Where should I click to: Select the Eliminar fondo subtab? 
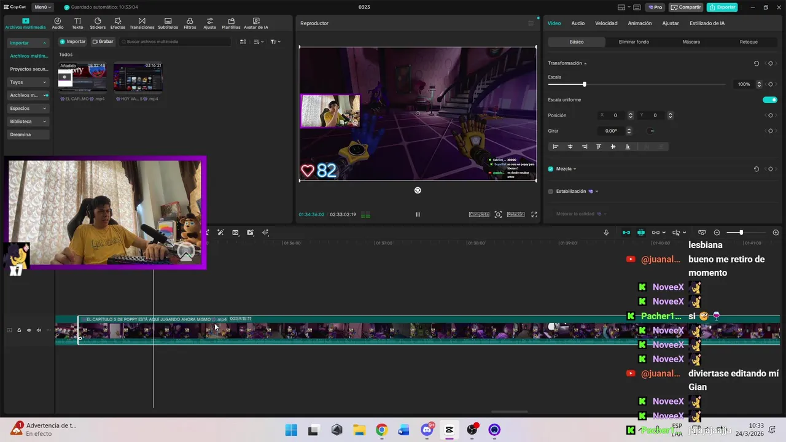point(634,42)
